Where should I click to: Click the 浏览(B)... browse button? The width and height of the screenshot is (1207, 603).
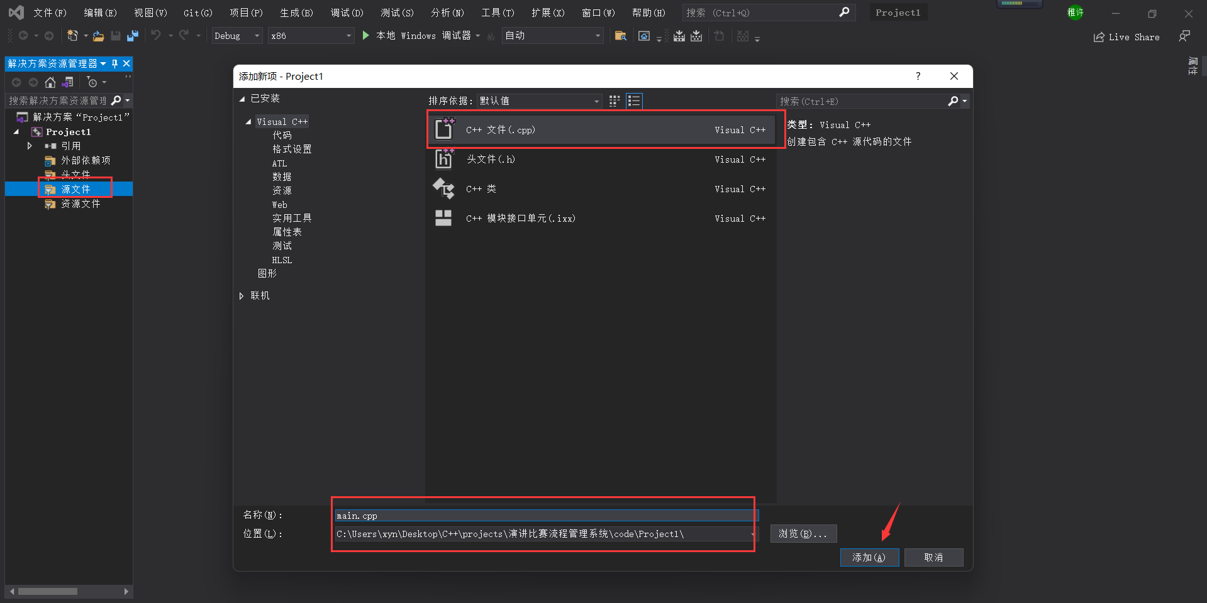(803, 534)
